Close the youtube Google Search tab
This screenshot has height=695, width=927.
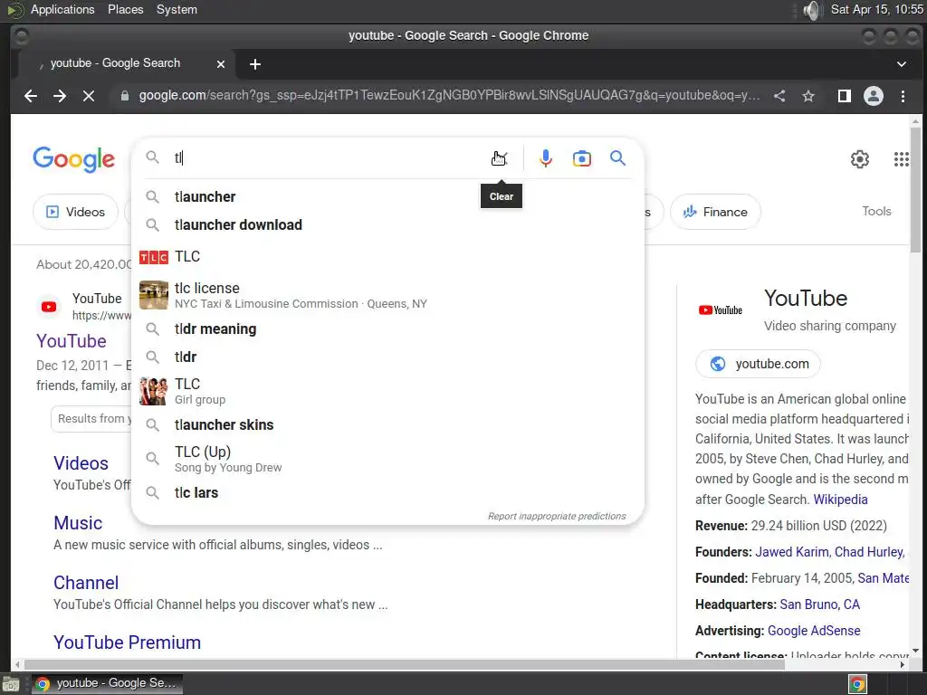click(221, 64)
